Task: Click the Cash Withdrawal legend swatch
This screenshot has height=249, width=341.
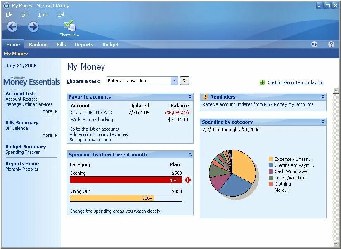Action: pos(271,171)
